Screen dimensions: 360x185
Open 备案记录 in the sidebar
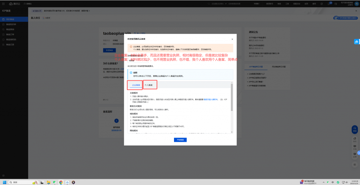[14, 45]
